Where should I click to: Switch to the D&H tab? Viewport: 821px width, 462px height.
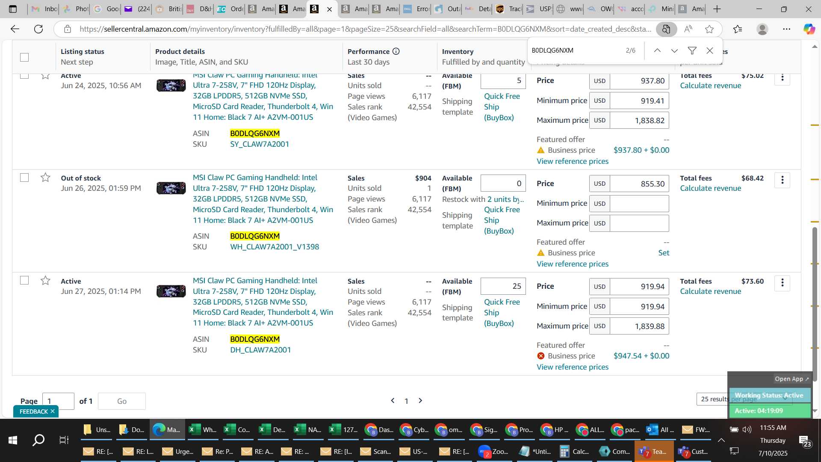pyautogui.click(x=199, y=9)
